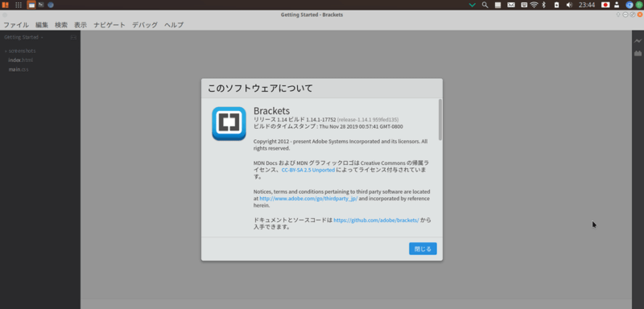Screen dimensions: 644x309
Task: Click the 閉じる button
Action: pos(423,249)
